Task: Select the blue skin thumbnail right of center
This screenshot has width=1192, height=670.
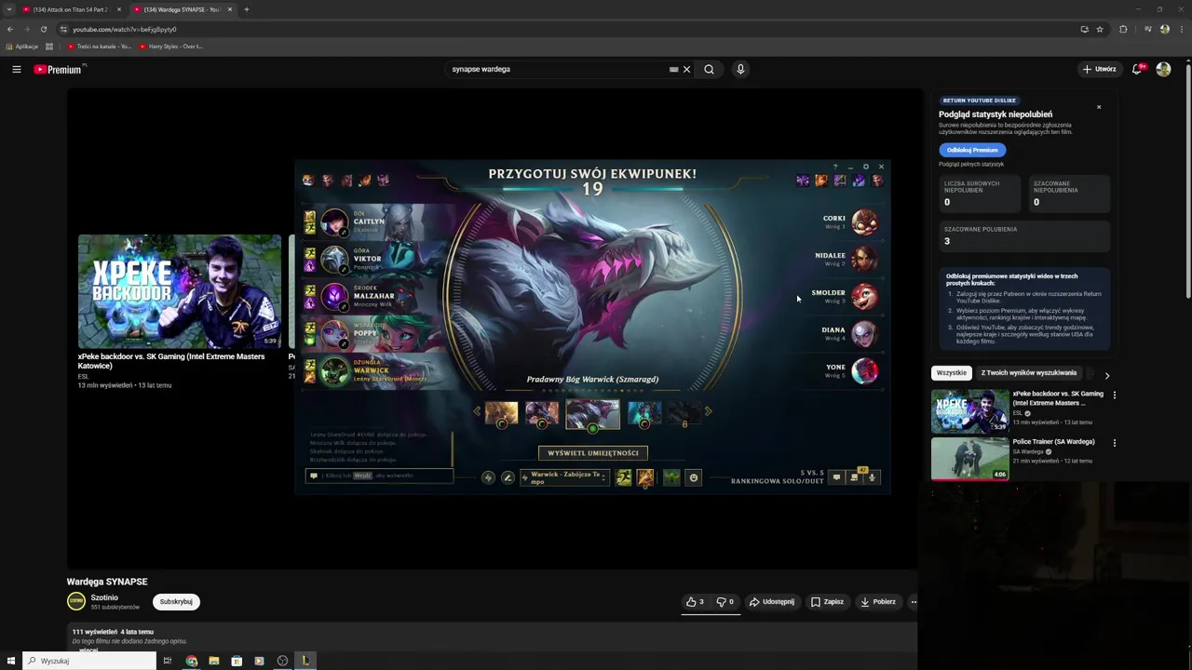Action: tap(643, 413)
